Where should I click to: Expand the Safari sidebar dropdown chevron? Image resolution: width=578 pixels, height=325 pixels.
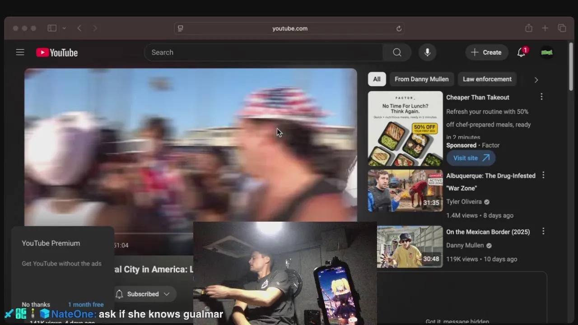(x=64, y=28)
